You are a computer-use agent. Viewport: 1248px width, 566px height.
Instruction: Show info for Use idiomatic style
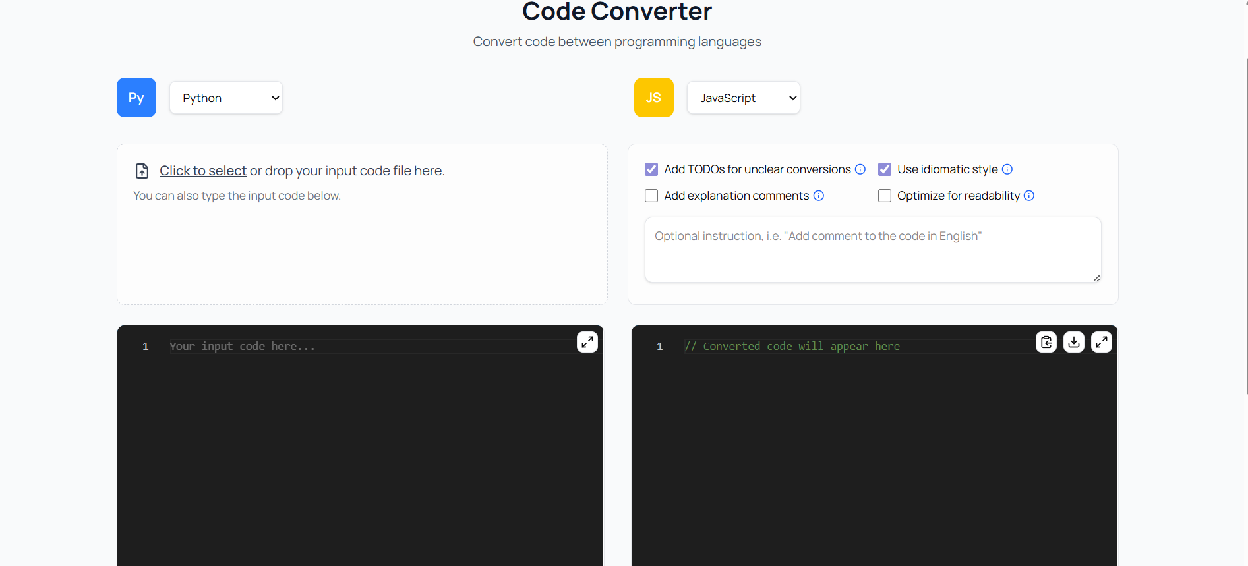tap(1007, 169)
